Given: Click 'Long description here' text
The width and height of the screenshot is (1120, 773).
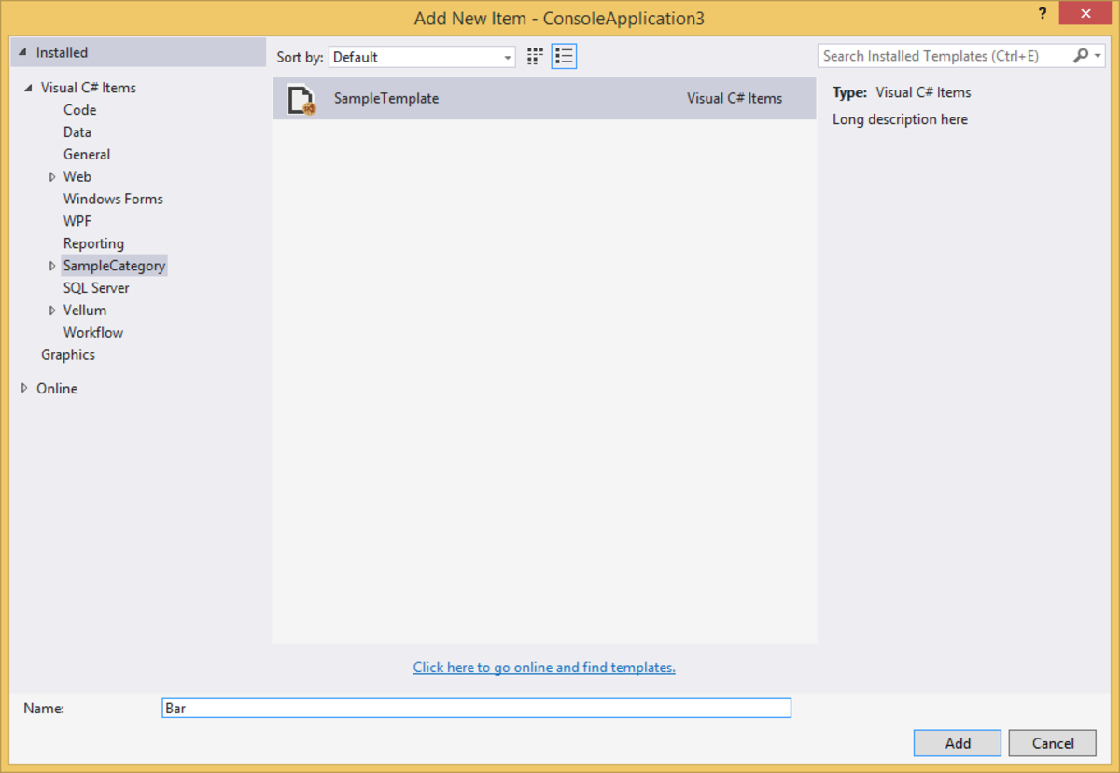Looking at the screenshot, I should pyautogui.click(x=900, y=119).
